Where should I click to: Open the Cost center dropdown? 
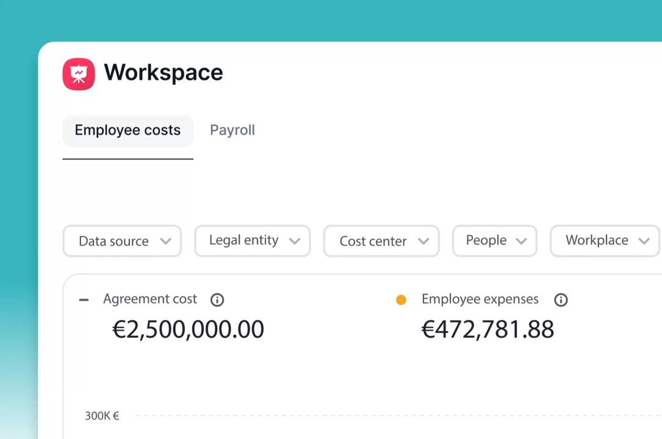(x=381, y=241)
